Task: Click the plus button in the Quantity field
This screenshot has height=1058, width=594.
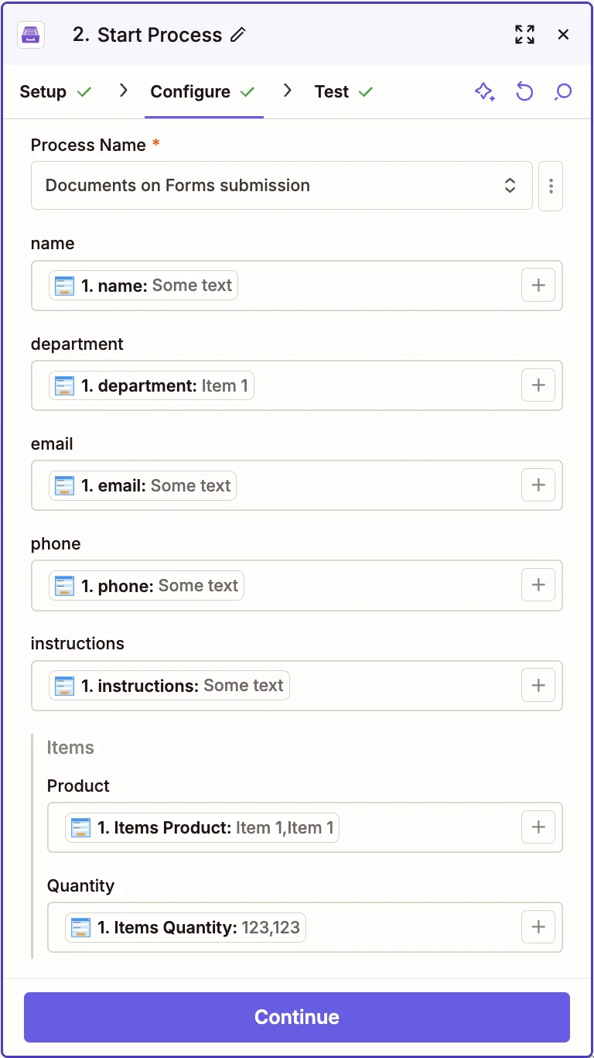Action: pyautogui.click(x=539, y=927)
